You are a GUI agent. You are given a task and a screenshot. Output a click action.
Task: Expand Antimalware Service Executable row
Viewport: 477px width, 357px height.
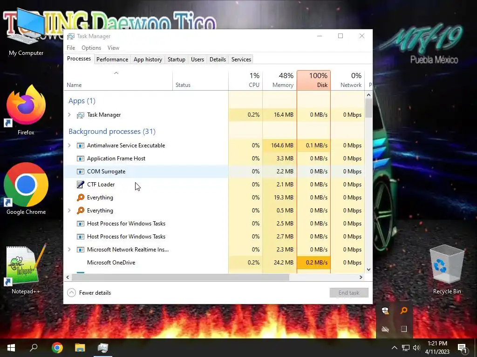pos(69,145)
